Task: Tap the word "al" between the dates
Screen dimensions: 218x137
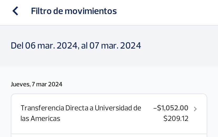Action: (84, 46)
